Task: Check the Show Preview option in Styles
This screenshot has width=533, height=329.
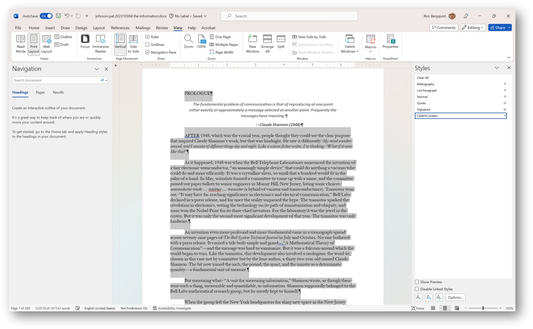Action: 417,282
